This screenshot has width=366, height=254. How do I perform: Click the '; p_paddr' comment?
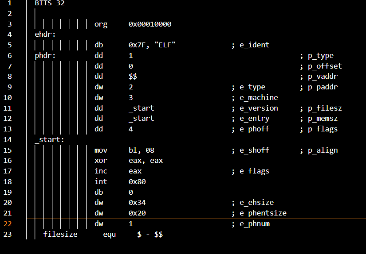pos(319,87)
